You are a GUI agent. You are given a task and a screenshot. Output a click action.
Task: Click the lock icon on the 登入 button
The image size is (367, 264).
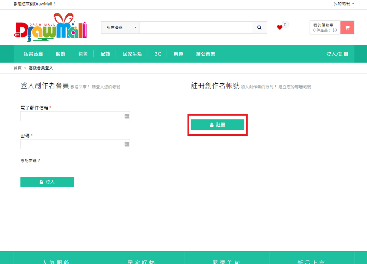[x=41, y=182]
